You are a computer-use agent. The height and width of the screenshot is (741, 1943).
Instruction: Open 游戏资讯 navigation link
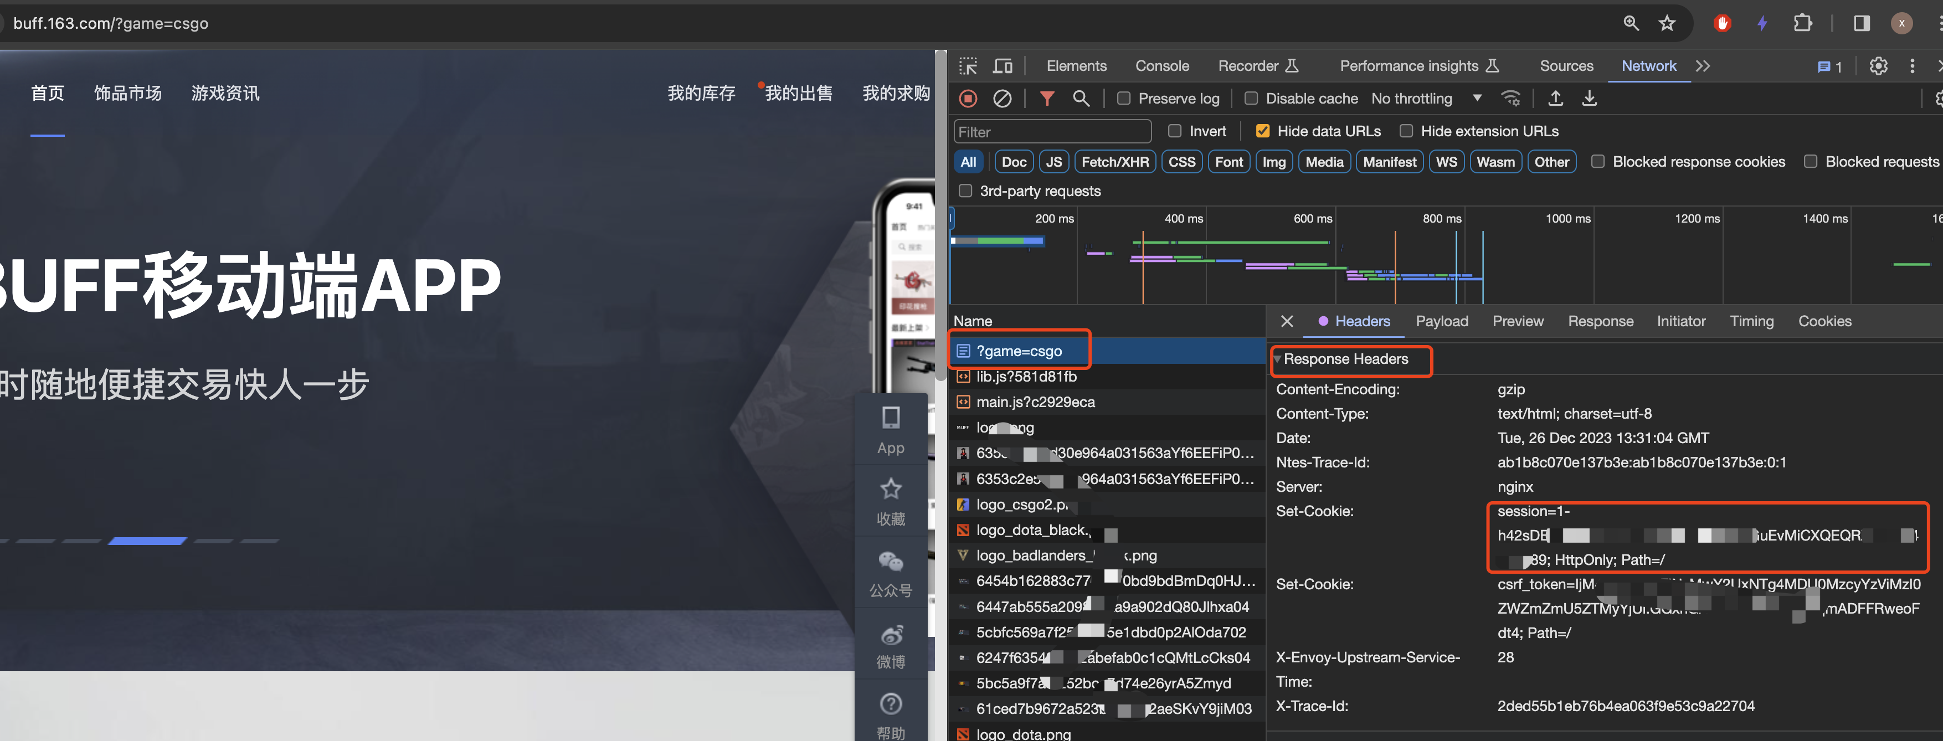(225, 94)
